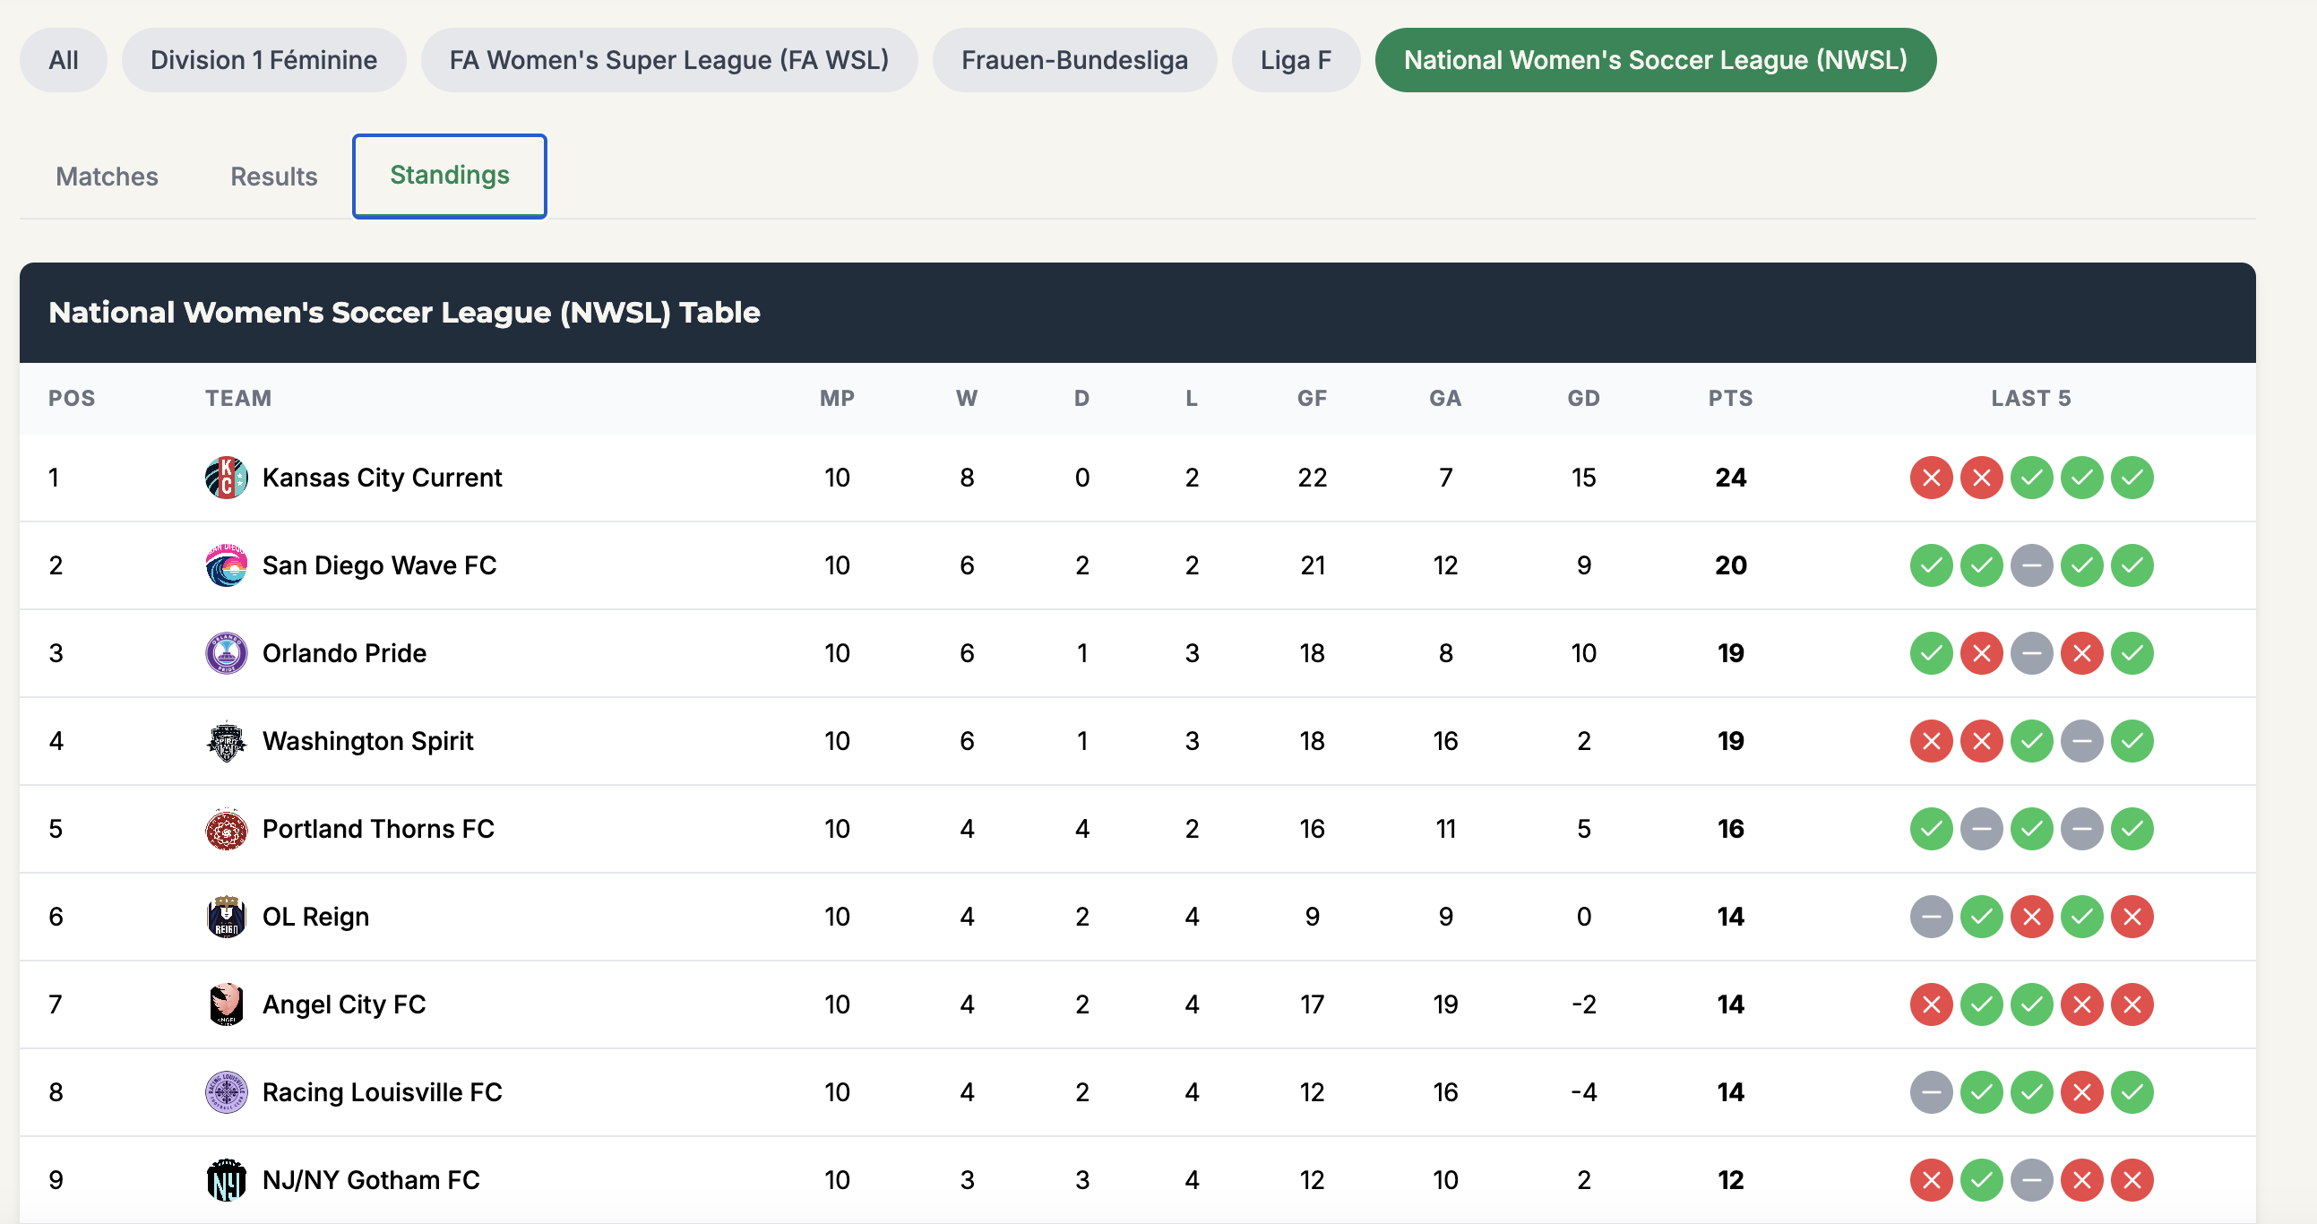This screenshot has height=1224, width=2317.
Task: Click the San Diego Wave FC team name
Action: (380, 565)
